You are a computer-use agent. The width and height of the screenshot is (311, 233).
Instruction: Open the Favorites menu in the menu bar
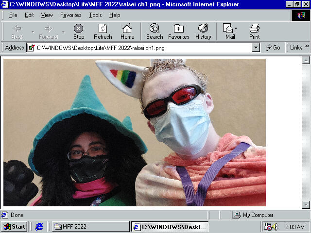(x=70, y=15)
